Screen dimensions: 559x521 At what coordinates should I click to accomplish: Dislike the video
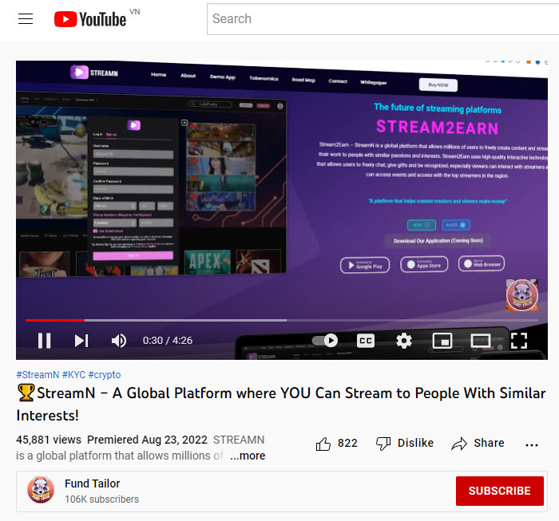405,444
